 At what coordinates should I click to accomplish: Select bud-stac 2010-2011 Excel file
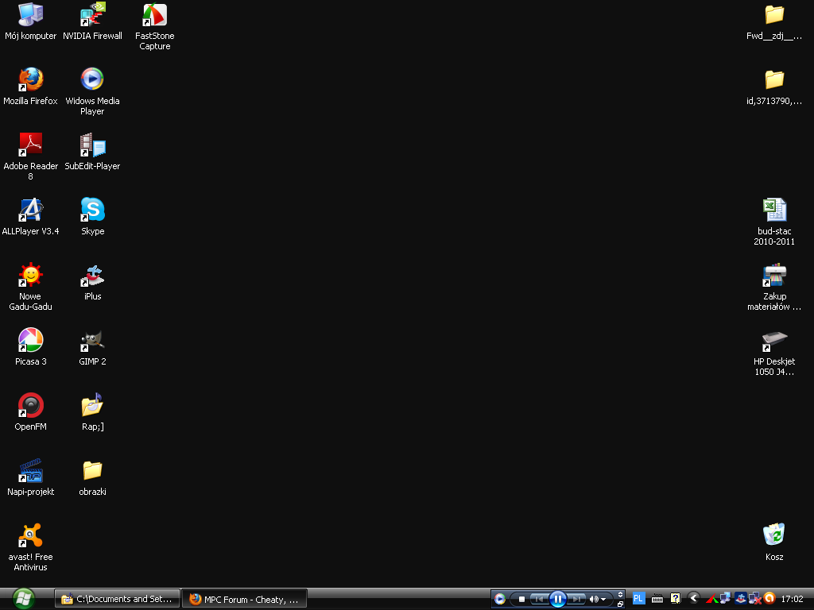[774, 222]
